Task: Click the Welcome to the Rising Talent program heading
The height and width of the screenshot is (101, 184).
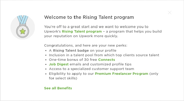Action: pyautogui.click(x=89, y=17)
